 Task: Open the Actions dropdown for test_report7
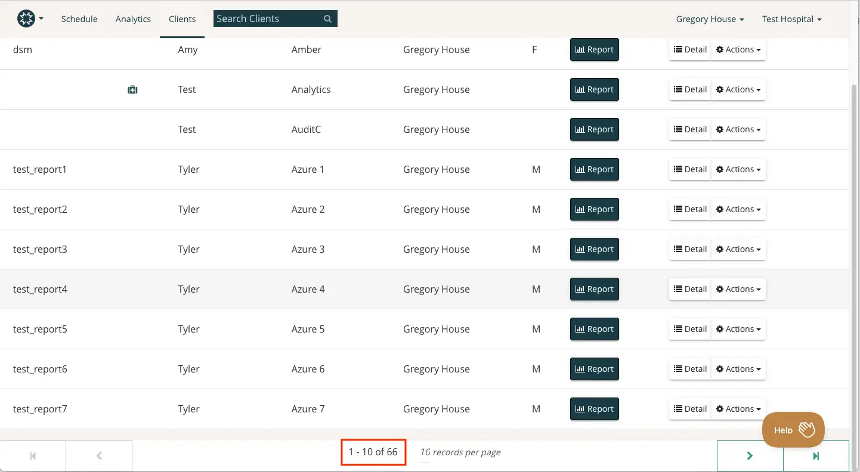pyautogui.click(x=738, y=409)
